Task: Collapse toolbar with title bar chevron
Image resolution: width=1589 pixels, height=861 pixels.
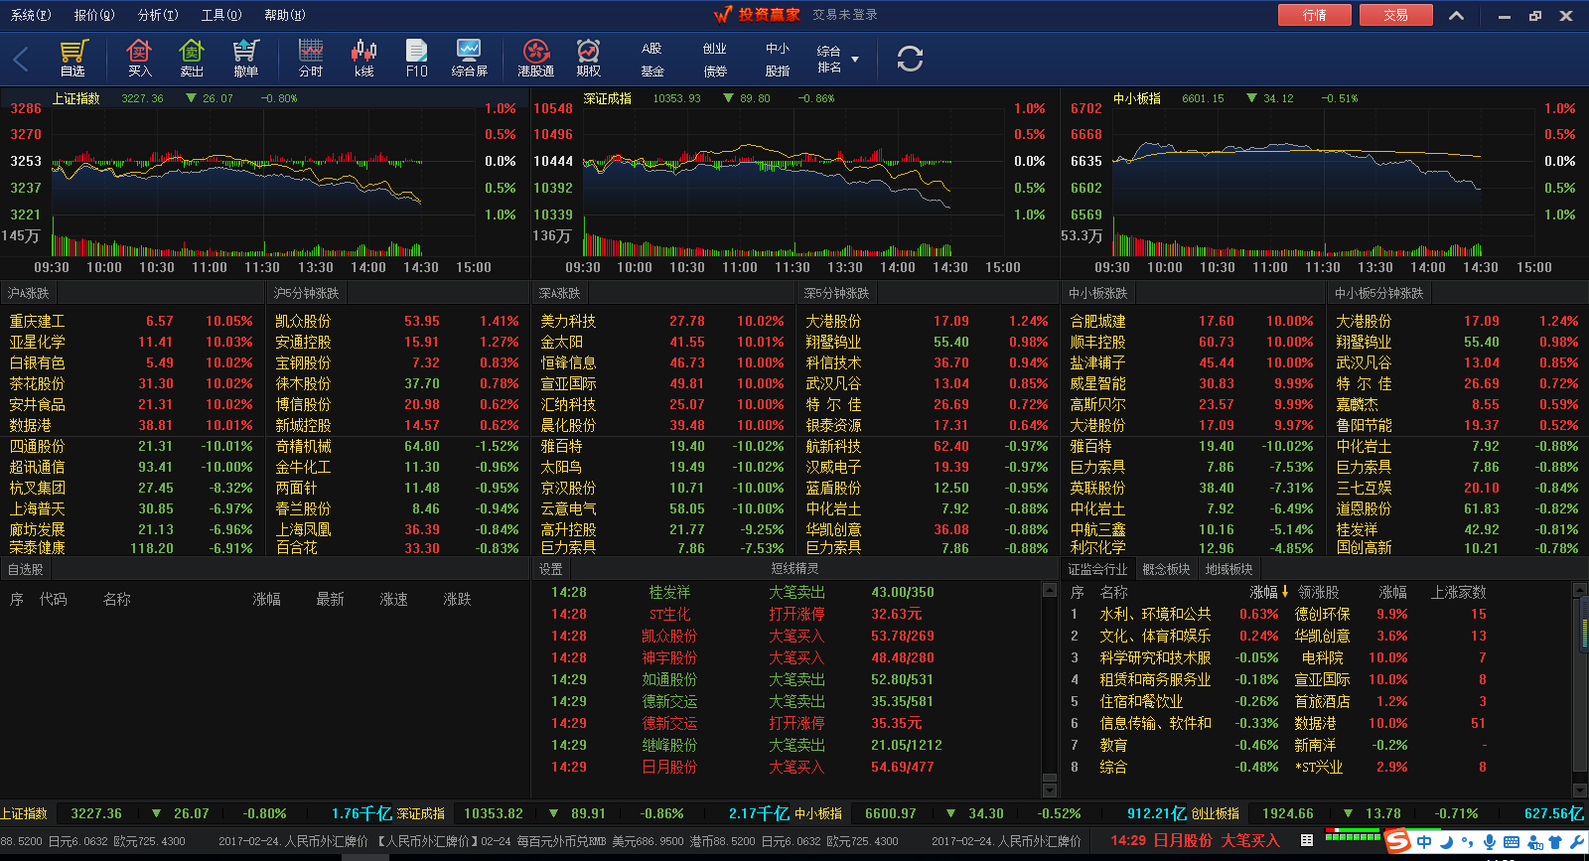Action: point(1456,15)
